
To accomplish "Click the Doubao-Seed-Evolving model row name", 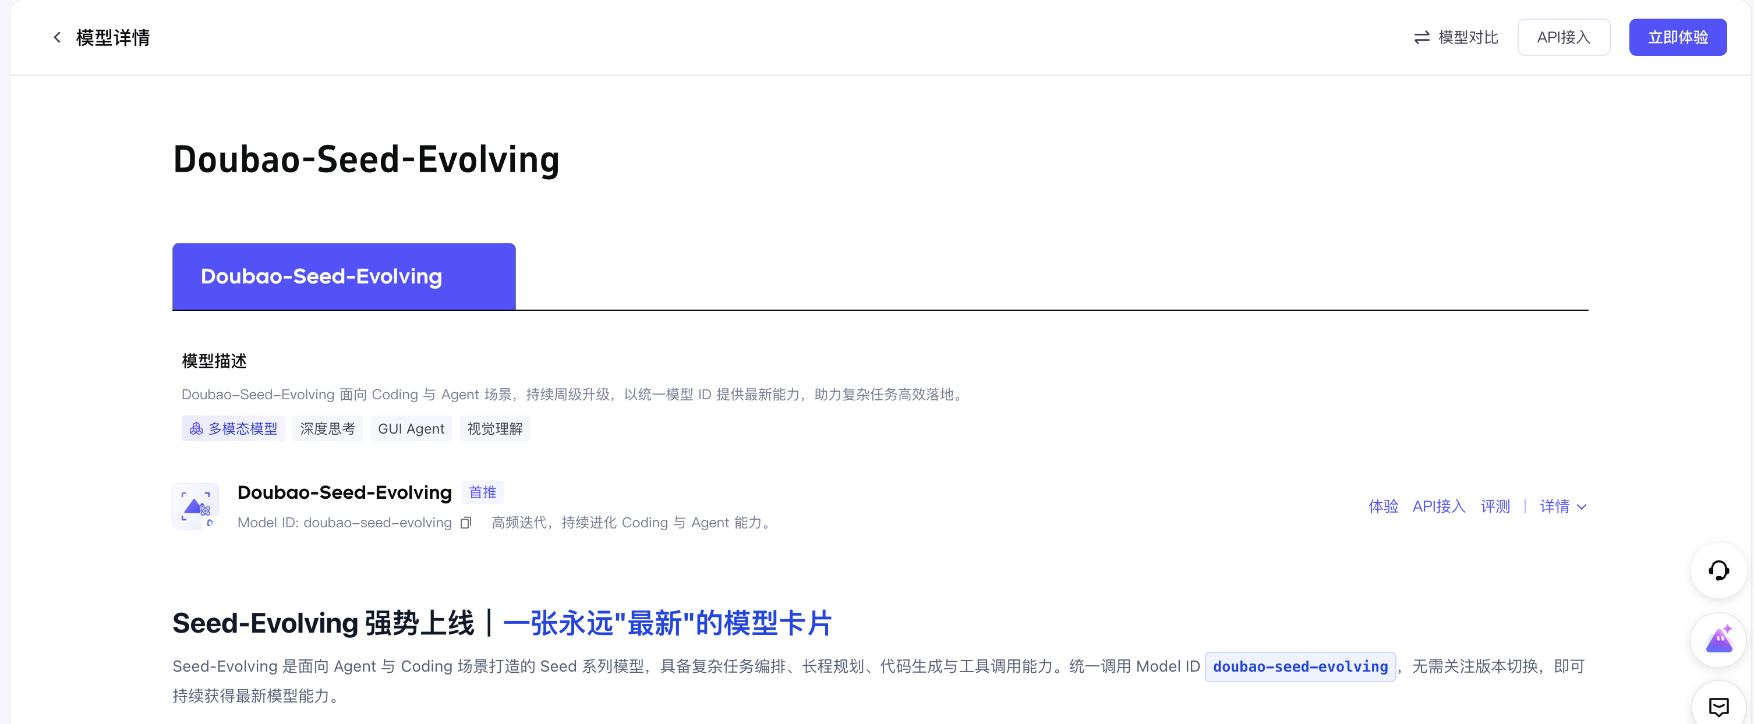I will 344,492.
